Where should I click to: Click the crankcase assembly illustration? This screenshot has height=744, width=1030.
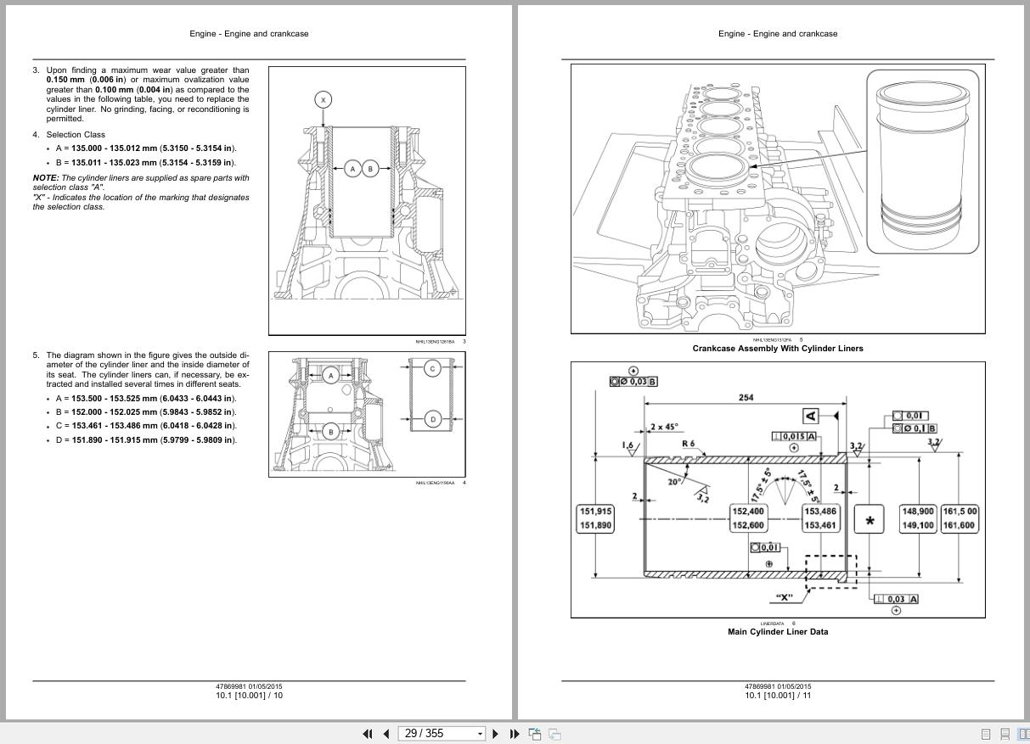tap(778, 199)
